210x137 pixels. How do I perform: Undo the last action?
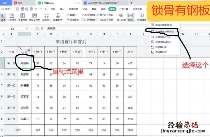click(x=36, y=9)
